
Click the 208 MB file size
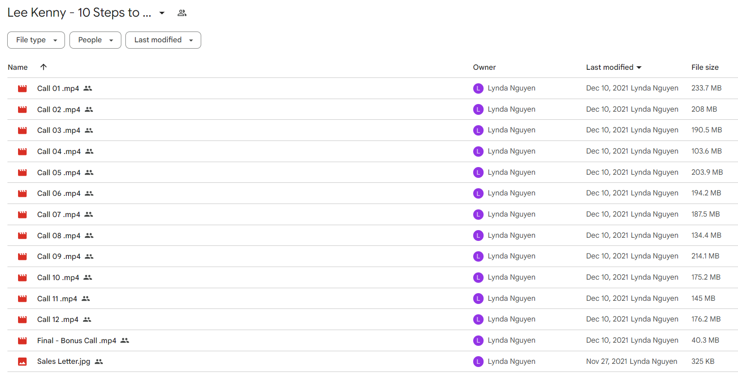pos(704,109)
